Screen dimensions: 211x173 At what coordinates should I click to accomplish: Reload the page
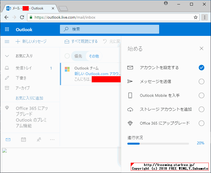tap(22, 17)
